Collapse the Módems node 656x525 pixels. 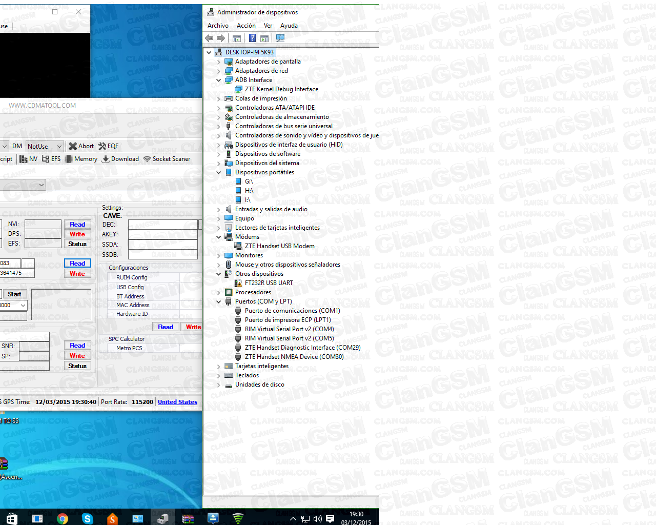pos(219,237)
